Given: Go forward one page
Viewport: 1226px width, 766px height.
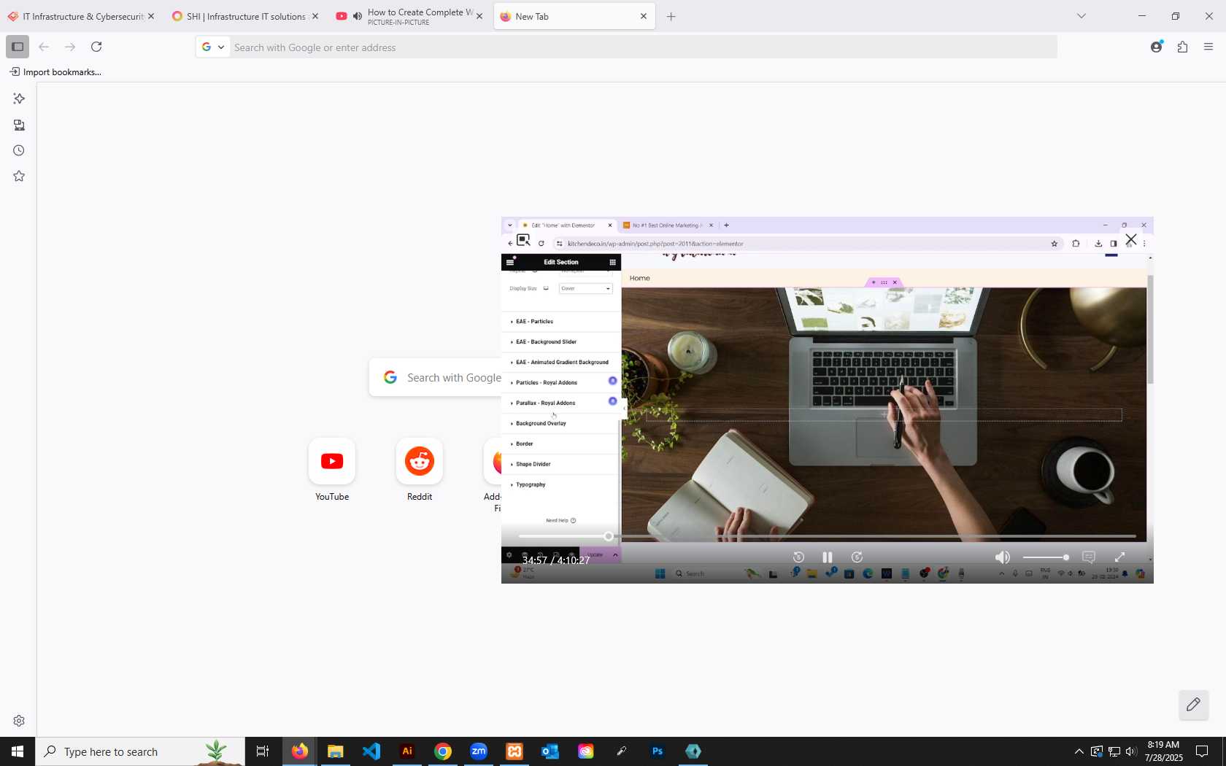Looking at the screenshot, I should (70, 47).
